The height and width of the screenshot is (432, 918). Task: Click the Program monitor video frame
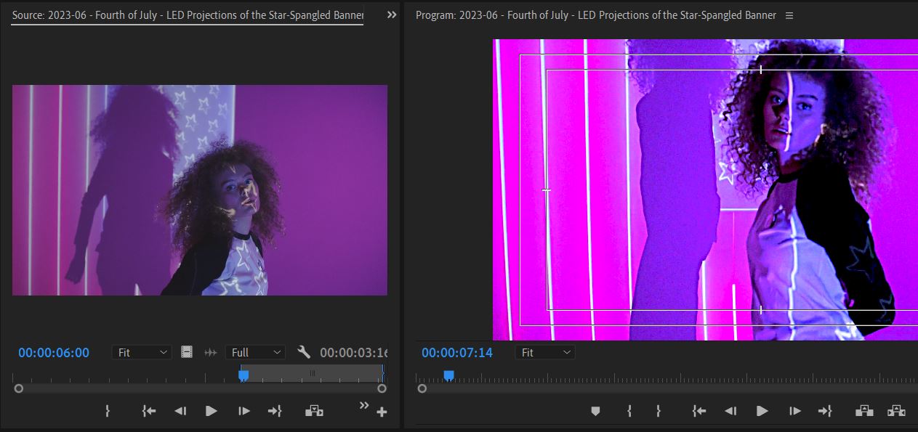(705, 189)
